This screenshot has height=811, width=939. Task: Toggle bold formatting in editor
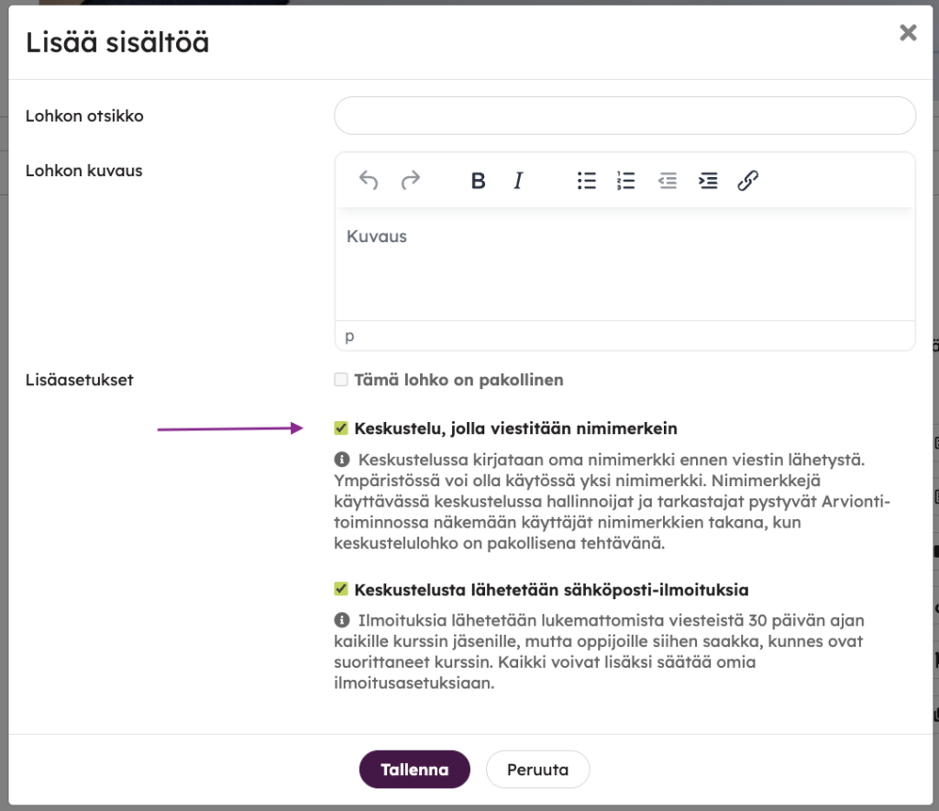point(478,181)
